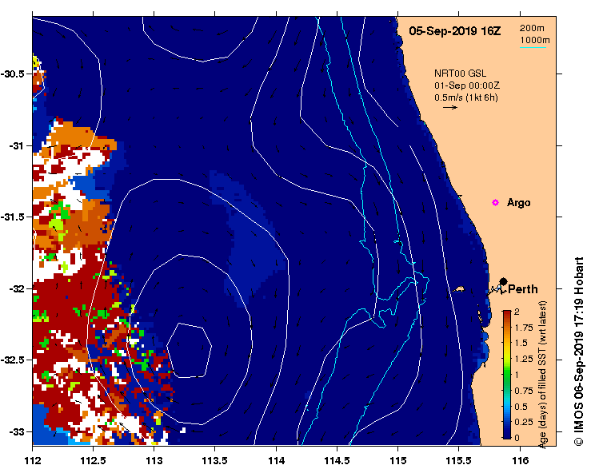
Task: Click the 0.5m/s reference velocity arrow
Action: click(450, 107)
